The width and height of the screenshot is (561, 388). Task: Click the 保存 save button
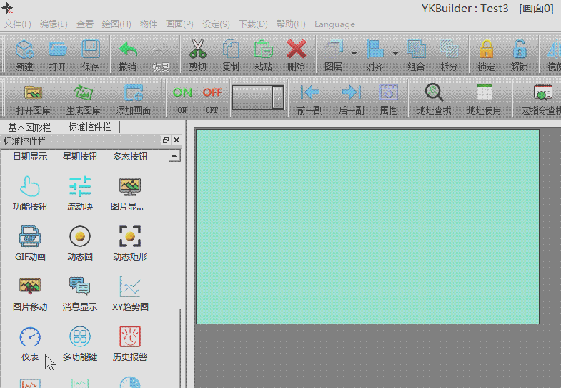pyautogui.click(x=91, y=50)
